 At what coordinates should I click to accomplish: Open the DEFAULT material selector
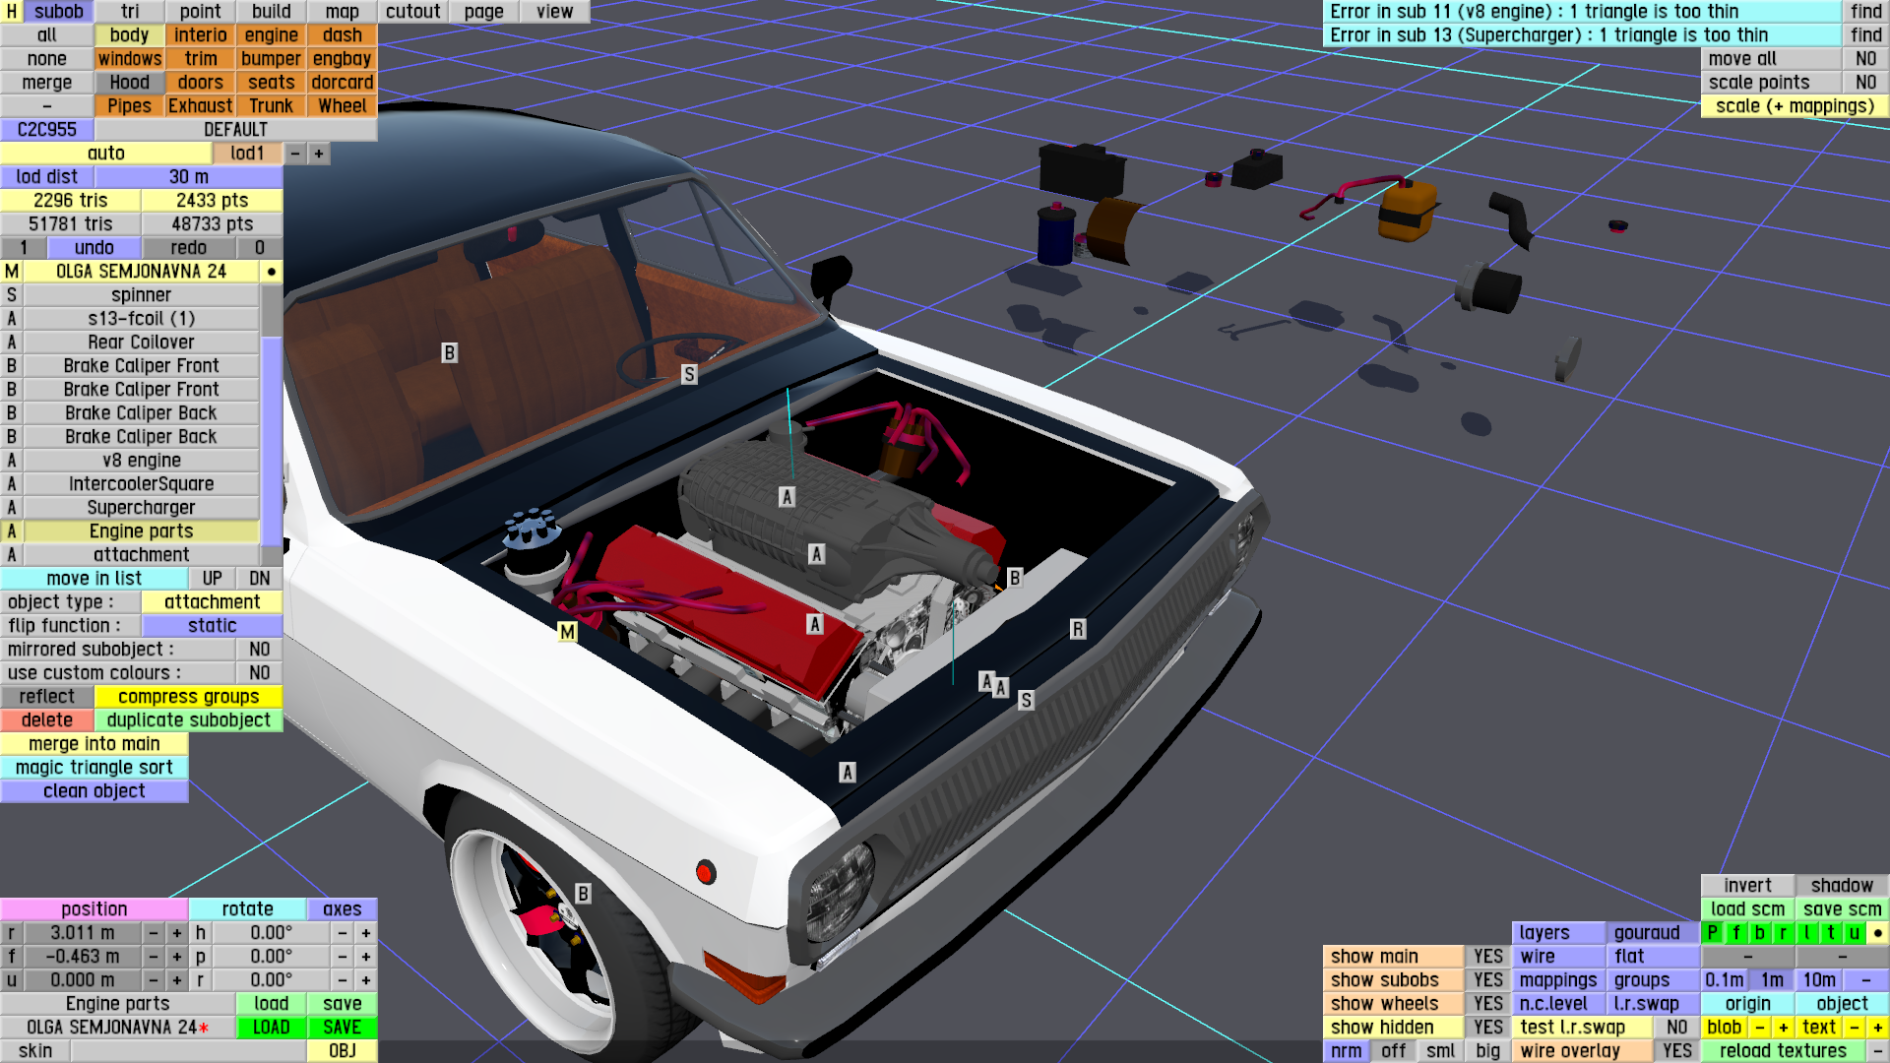[235, 130]
